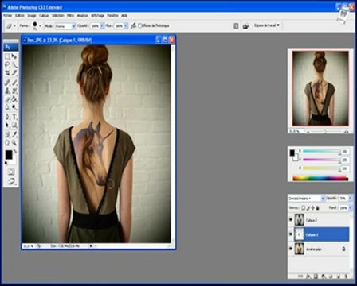The width and height of the screenshot is (357, 286).
Task: Click the Navigator preview thumbnail
Action: point(320,88)
